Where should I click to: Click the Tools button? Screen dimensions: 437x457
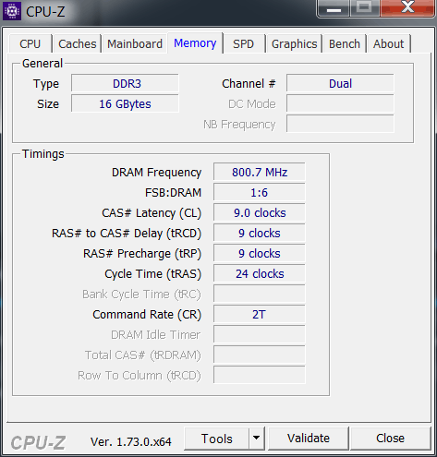coord(217,439)
